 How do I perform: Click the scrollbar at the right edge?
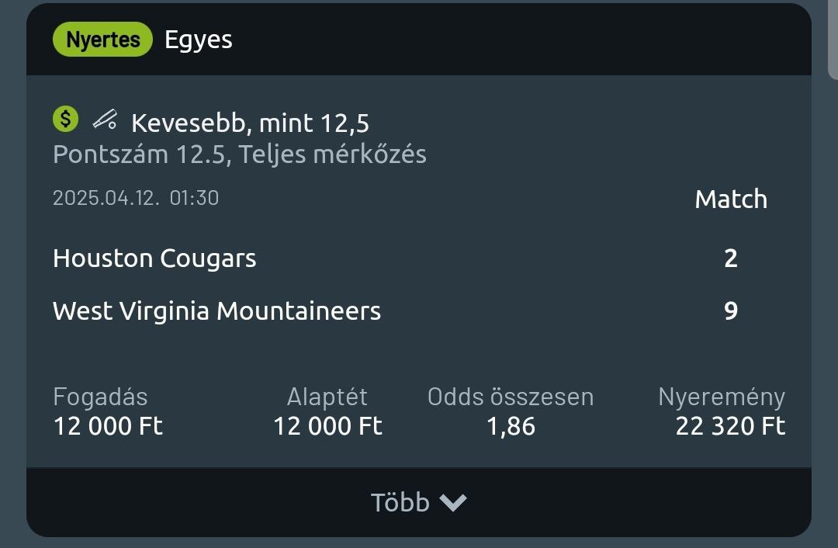pos(833,39)
